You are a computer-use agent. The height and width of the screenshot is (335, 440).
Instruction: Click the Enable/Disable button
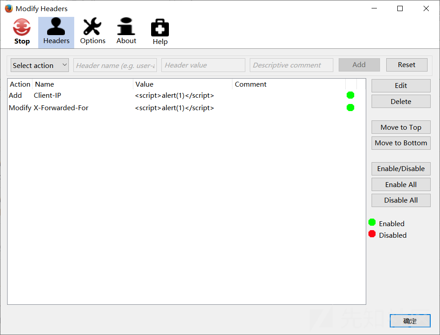pos(401,169)
